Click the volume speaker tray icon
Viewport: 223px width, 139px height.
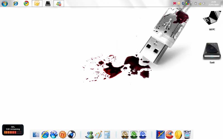coord(204,3)
